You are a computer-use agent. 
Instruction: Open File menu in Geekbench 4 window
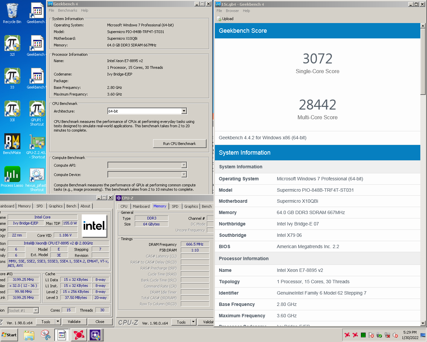pos(51,10)
